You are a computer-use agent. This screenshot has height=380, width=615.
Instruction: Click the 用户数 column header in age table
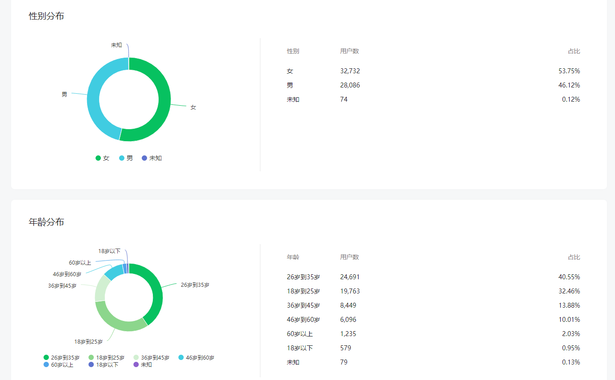tap(349, 257)
